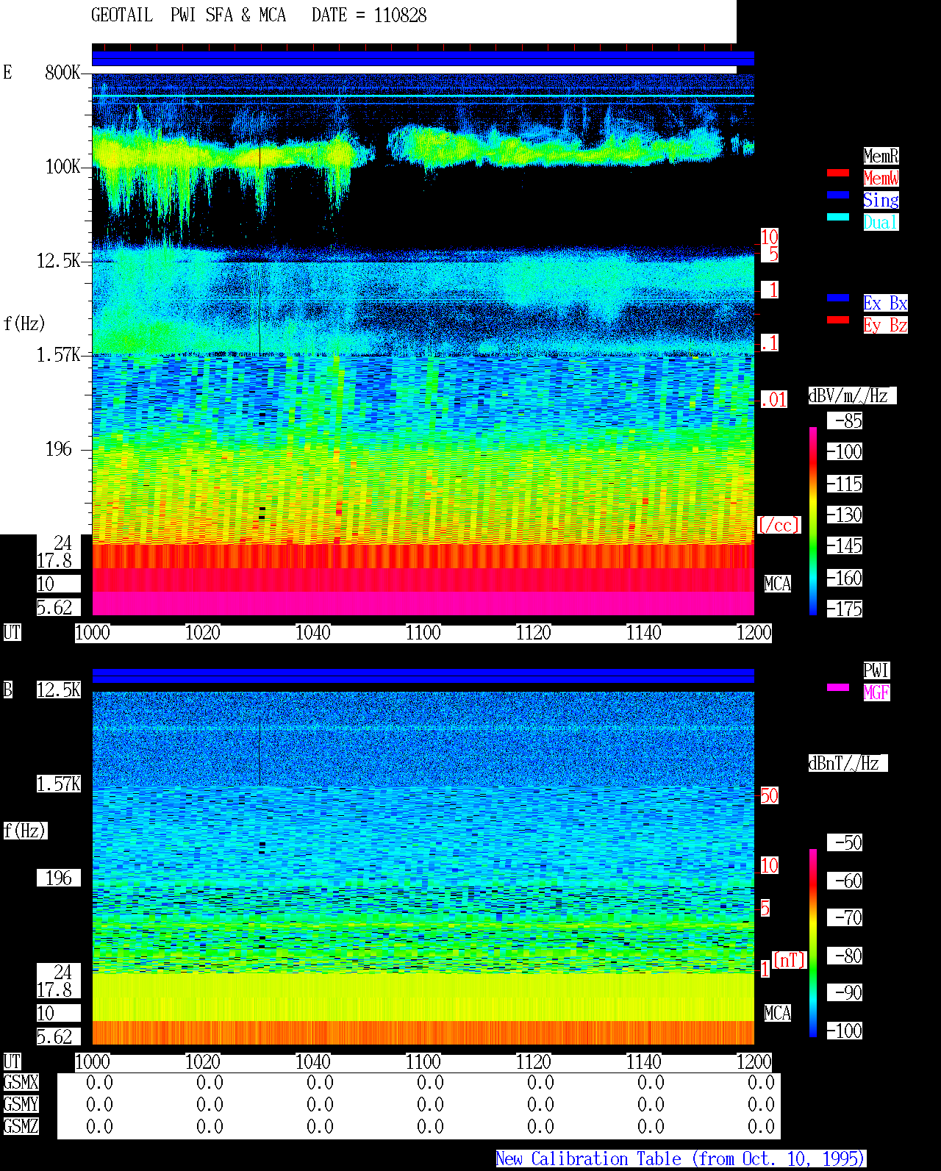Click the dBnT/√Hz unit label
This screenshot has height=1171, width=941.
(x=848, y=763)
